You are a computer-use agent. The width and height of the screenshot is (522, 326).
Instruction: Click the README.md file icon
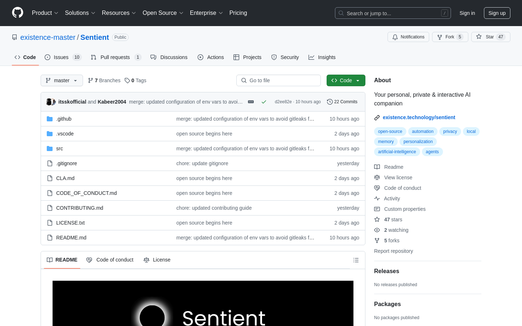[x=50, y=238]
